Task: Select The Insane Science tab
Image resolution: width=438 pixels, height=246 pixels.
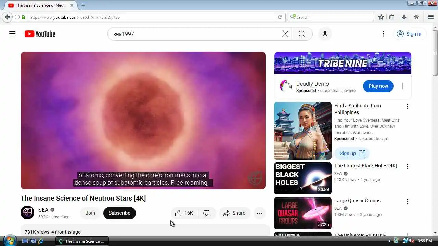Action: [41, 5]
